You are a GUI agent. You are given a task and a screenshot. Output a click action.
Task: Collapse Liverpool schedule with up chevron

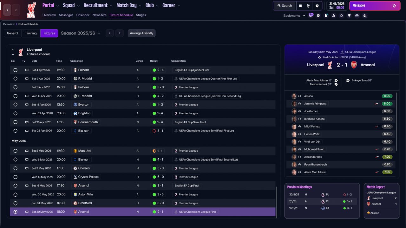pos(13,50)
